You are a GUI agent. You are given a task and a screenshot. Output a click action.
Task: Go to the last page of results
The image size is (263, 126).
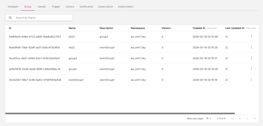pyautogui.click(x=255, y=118)
